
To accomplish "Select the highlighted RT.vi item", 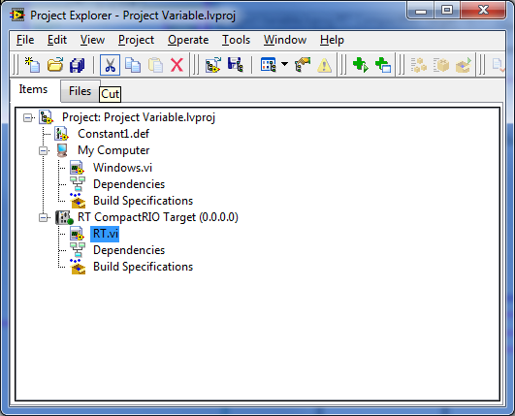I will pyautogui.click(x=105, y=234).
